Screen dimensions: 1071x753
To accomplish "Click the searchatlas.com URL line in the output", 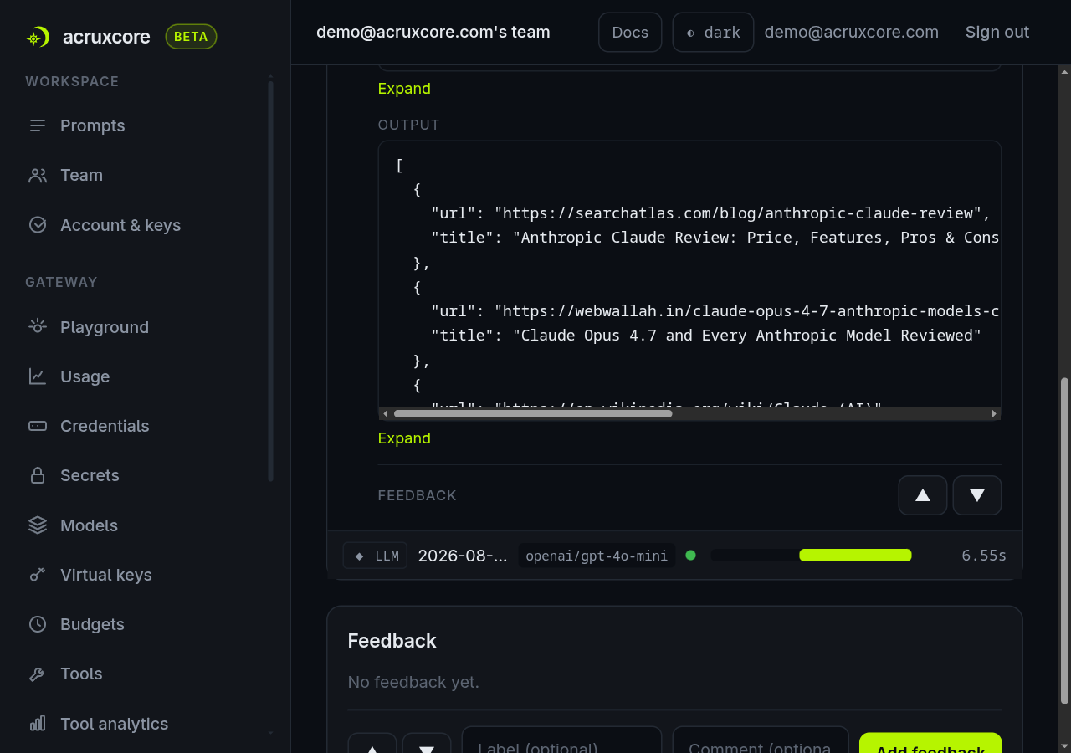I will [711, 213].
